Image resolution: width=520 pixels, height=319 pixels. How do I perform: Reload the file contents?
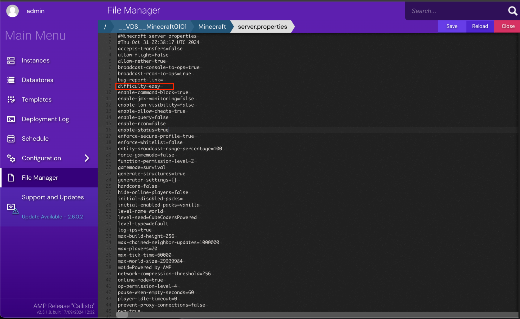coord(480,26)
